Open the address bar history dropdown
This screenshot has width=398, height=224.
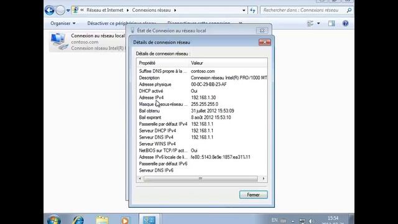click(244, 11)
